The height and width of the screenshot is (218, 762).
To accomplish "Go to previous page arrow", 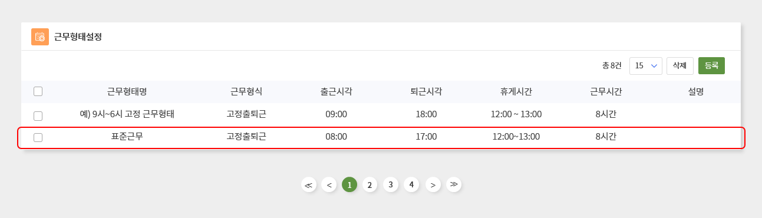I will (329, 185).
